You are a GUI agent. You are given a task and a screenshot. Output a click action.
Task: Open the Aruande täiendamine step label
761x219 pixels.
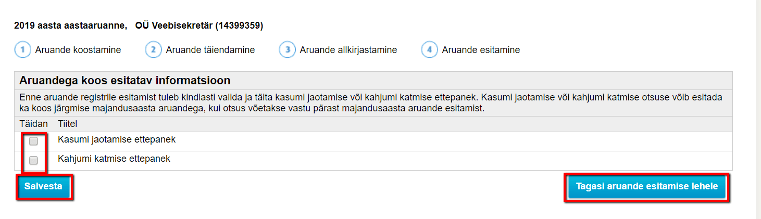point(210,50)
